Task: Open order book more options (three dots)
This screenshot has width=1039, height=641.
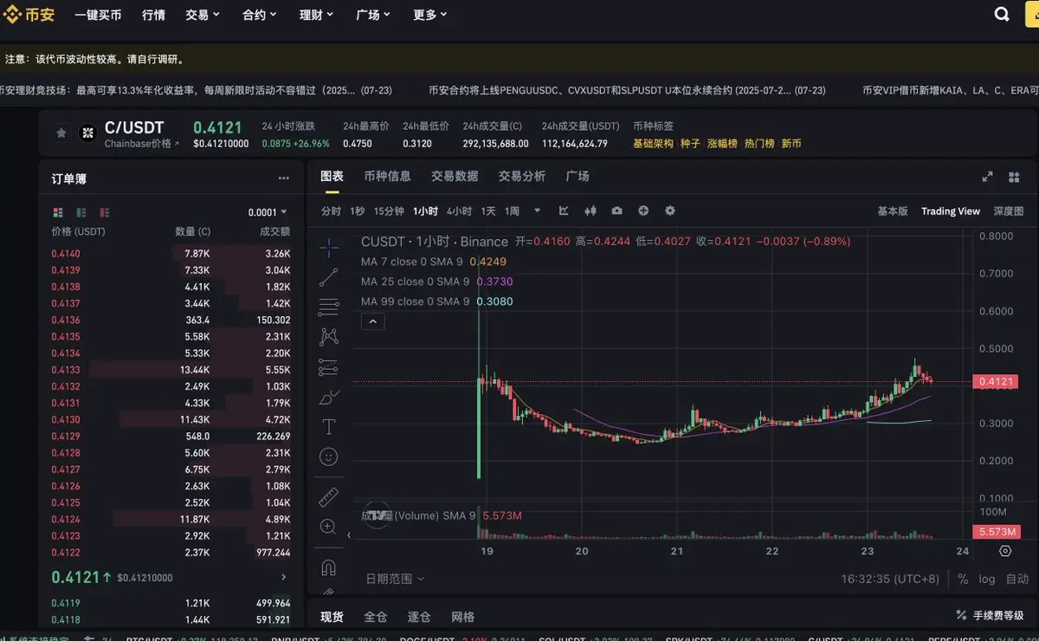Action: tap(284, 178)
